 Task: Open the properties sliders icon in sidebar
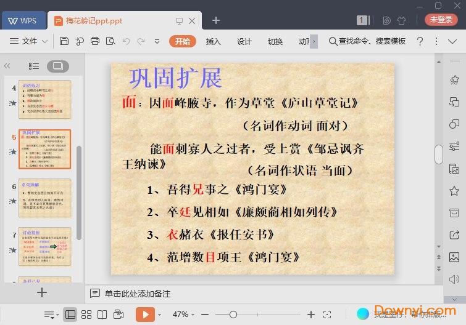[x=454, y=146]
